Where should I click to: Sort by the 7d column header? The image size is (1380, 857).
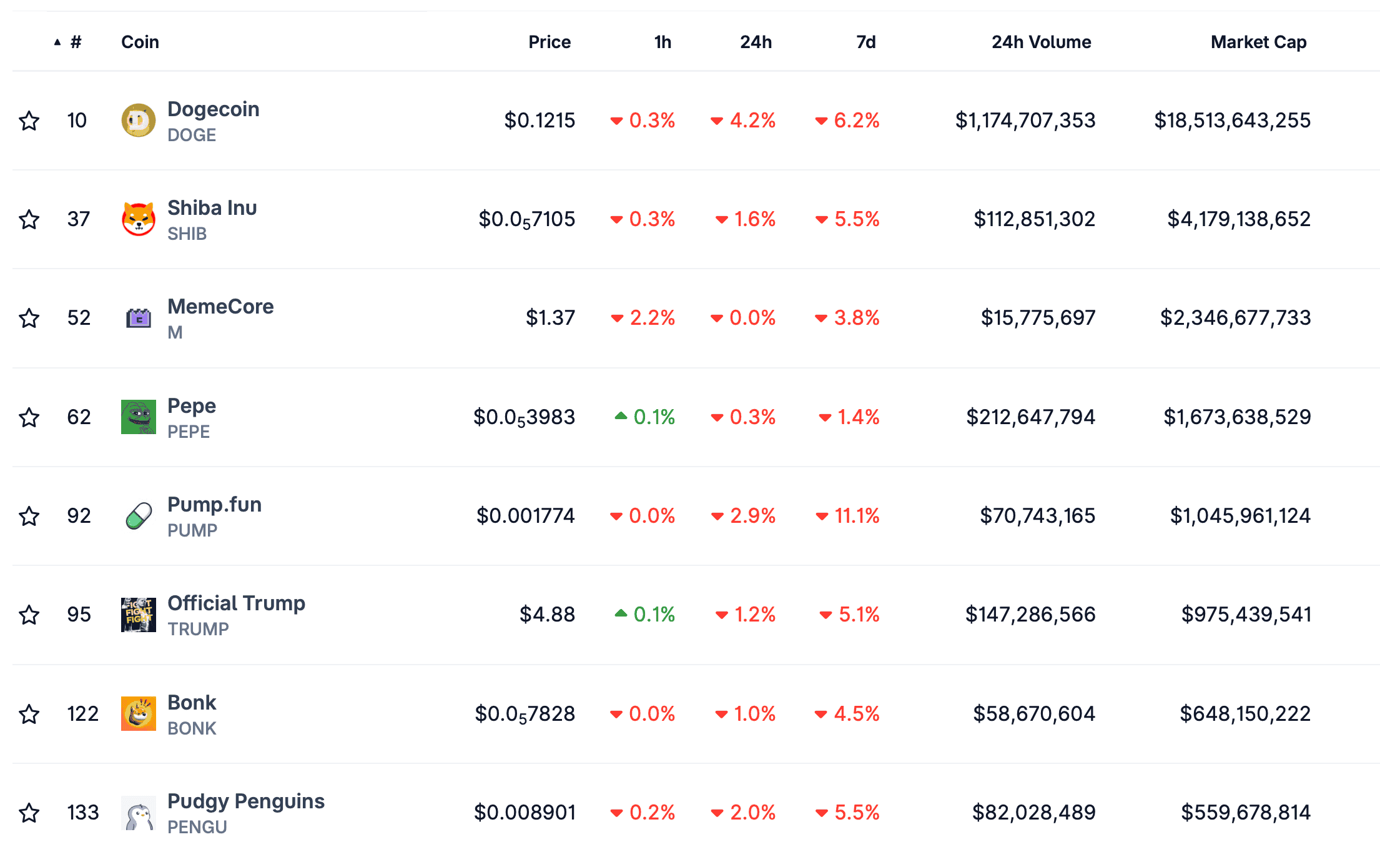[x=865, y=42]
